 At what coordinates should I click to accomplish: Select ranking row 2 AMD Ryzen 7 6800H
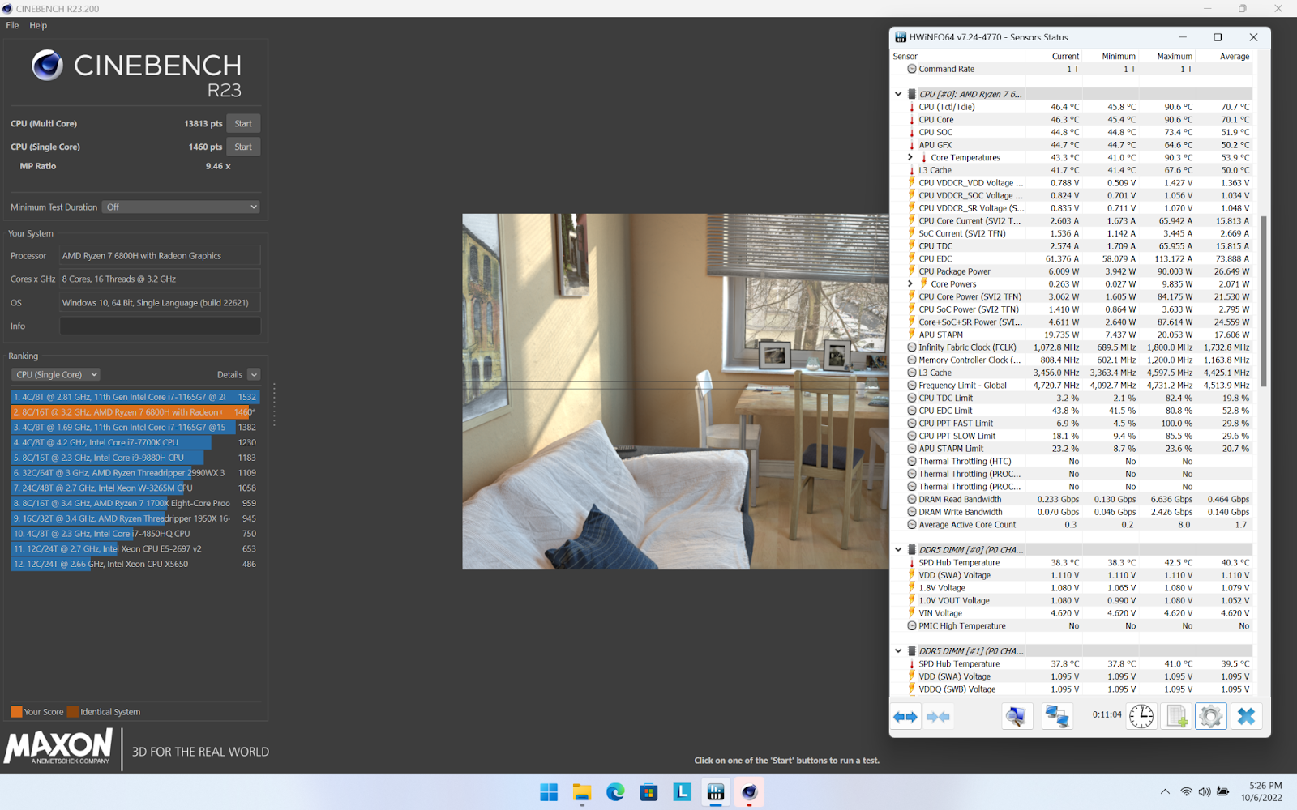(x=135, y=412)
